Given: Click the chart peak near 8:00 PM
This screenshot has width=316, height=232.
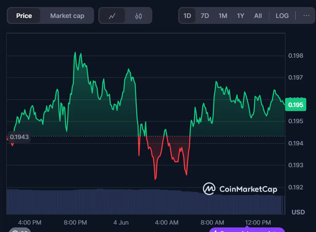Looking at the screenshot, I should pos(75,53).
